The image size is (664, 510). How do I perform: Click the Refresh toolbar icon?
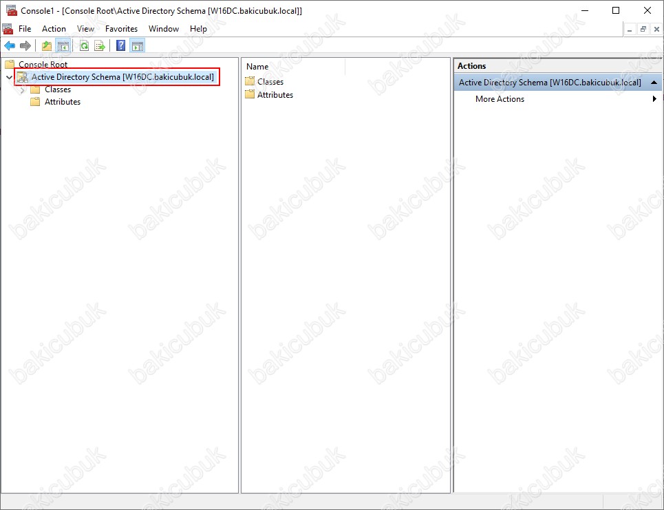pos(84,46)
